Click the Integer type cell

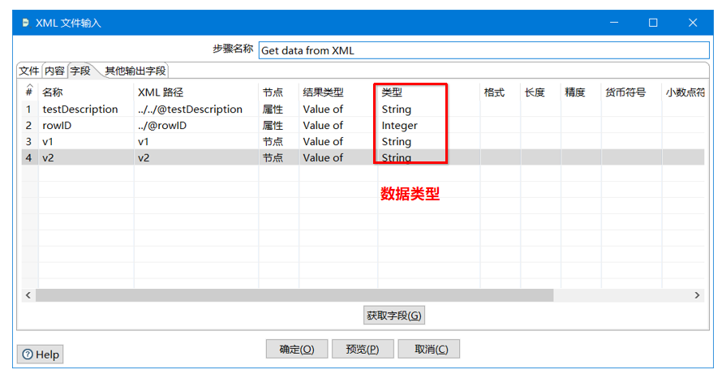coord(429,126)
